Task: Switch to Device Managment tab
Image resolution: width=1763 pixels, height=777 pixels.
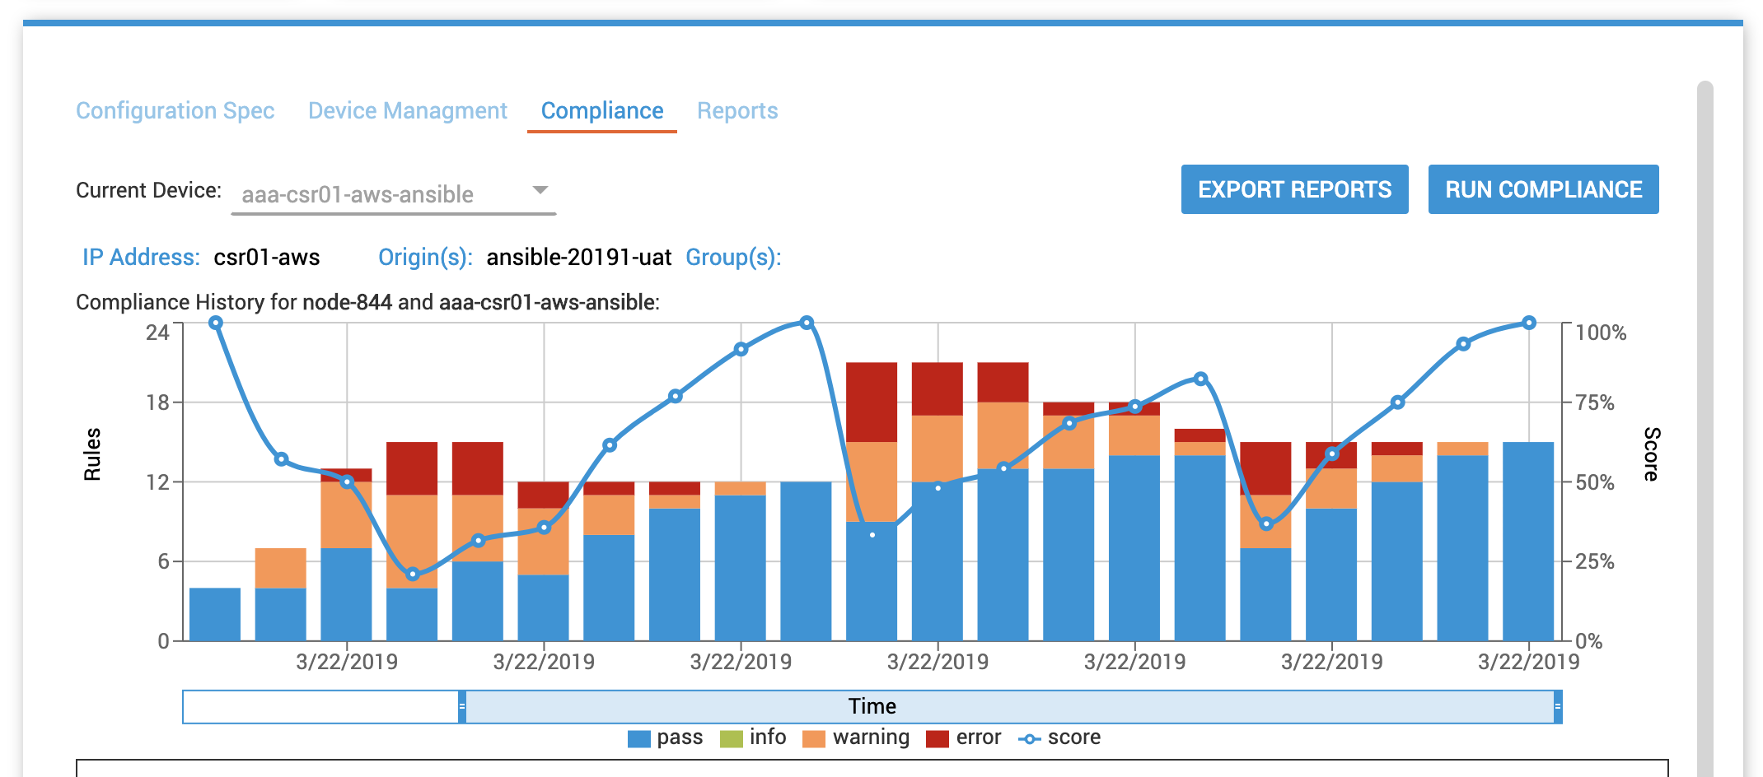Action: point(407,111)
